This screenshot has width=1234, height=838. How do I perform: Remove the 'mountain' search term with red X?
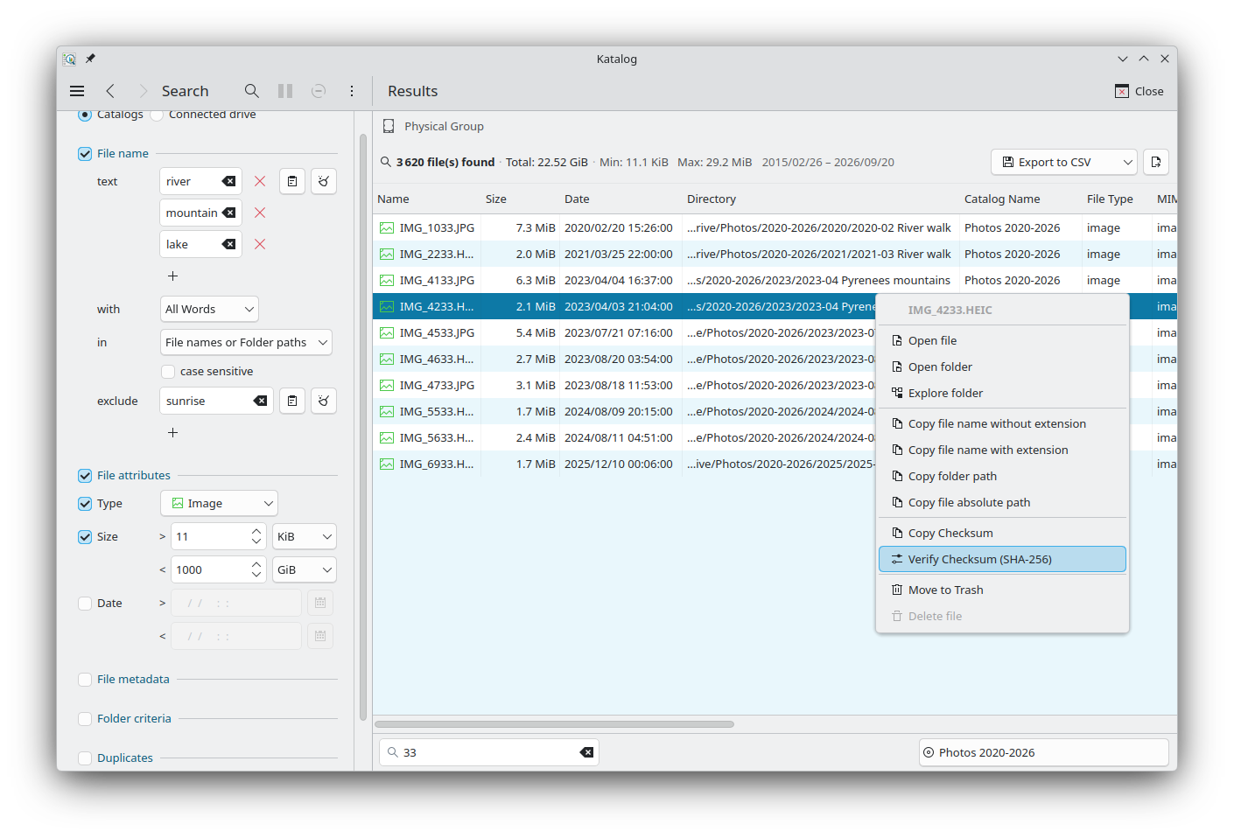tap(260, 213)
